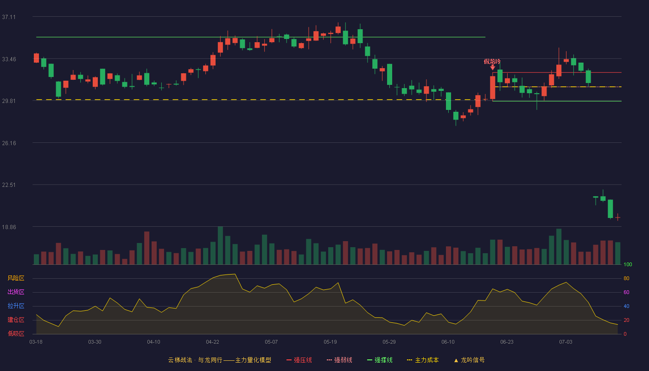
Task: Click the 04-10 date label
Action: (x=153, y=342)
